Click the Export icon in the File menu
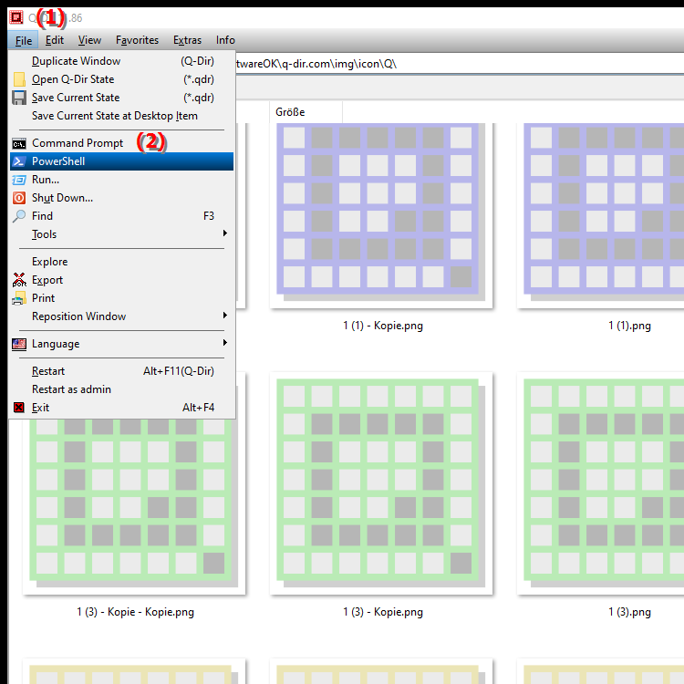Screen dimensions: 684x684 pos(19,280)
